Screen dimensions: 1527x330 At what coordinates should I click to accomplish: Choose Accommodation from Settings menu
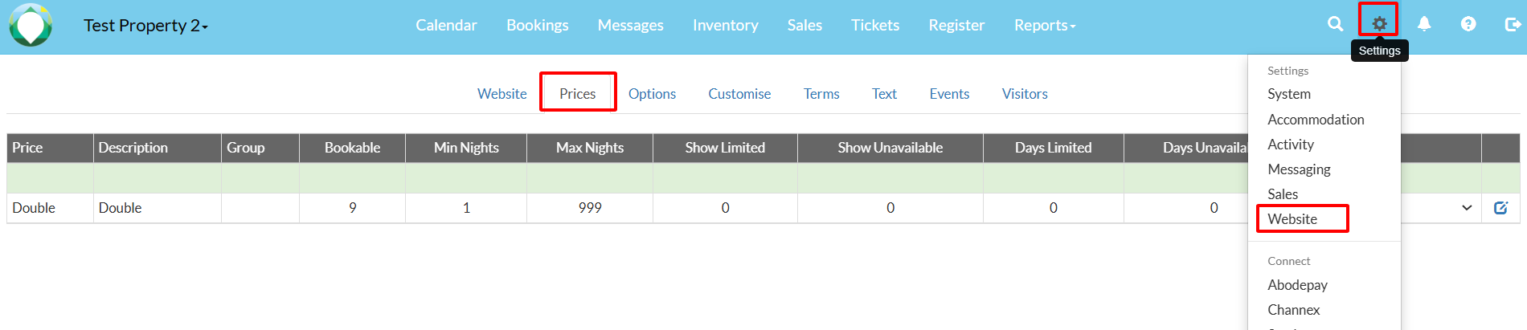point(1316,120)
